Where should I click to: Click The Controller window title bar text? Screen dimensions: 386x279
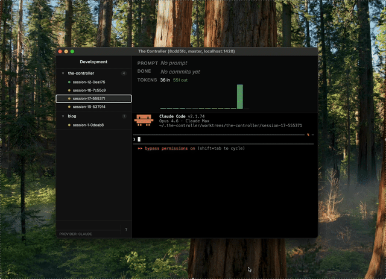[x=186, y=51]
